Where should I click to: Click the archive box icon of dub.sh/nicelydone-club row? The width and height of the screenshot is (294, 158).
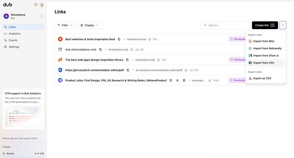click(60, 49)
